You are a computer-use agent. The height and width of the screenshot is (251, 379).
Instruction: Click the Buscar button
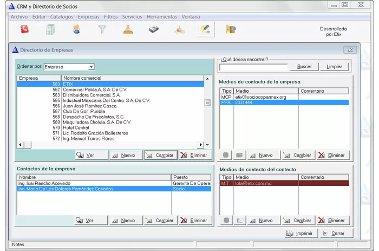[304, 67]
